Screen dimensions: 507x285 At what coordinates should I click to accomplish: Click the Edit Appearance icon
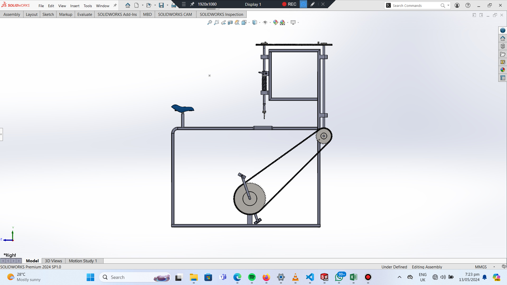[275, 22]
